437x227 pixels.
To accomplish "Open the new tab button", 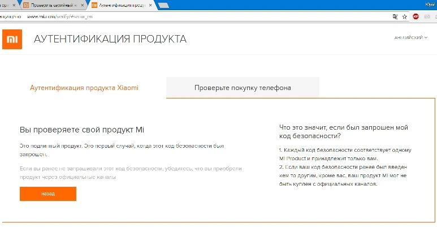I will 163,5.
